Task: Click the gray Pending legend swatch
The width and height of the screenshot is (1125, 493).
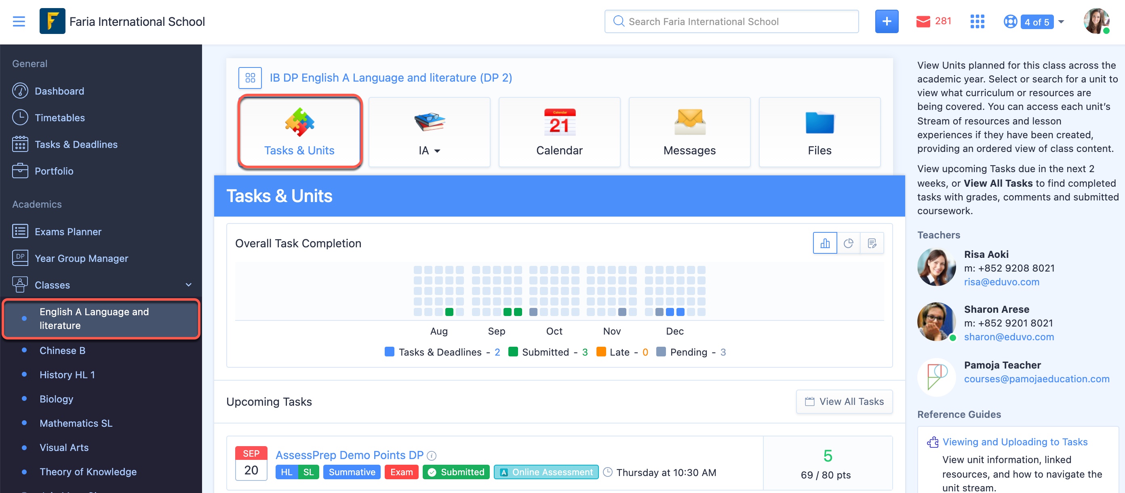Action: (661, 352)
